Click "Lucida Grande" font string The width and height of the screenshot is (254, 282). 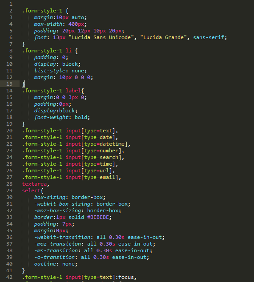point(164,37)
